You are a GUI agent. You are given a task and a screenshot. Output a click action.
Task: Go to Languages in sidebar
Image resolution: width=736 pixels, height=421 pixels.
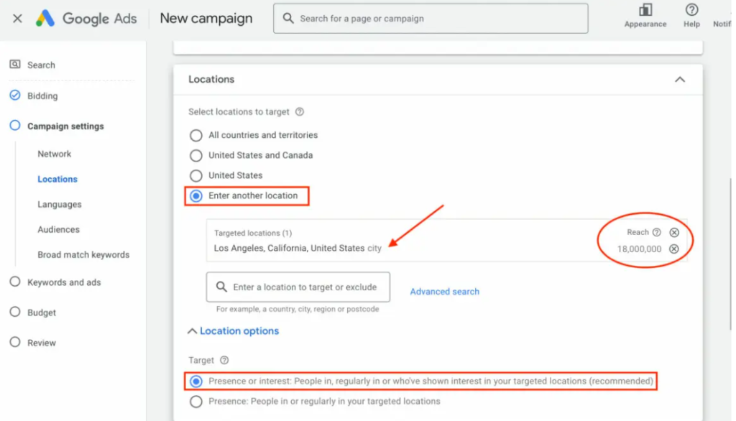(60, 204)
